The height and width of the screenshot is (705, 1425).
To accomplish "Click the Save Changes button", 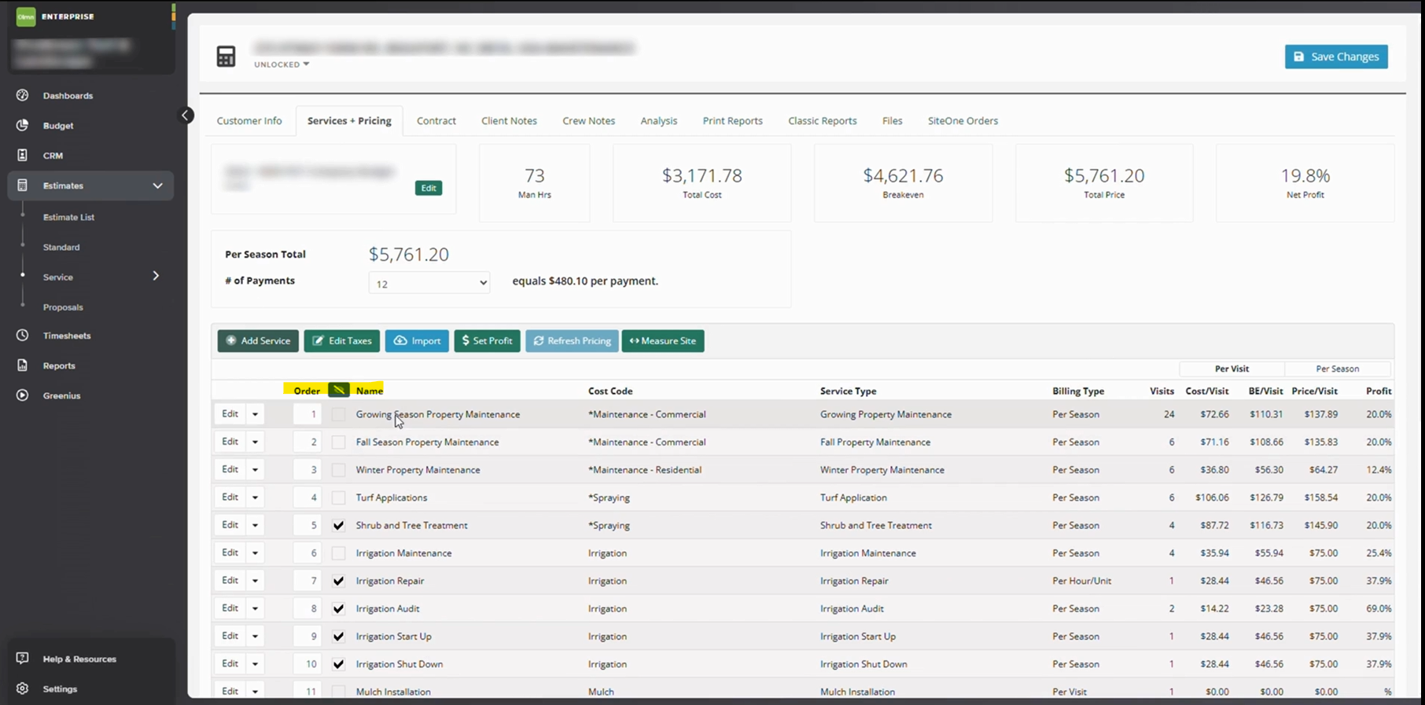I will click(x=1336, y=57).
